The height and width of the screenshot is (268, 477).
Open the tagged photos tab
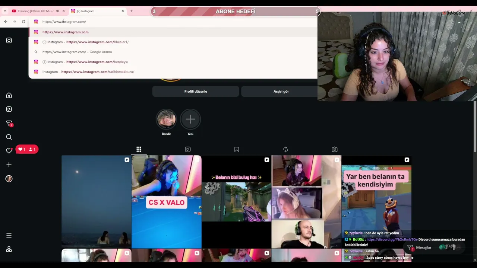click(x=335, y=150)
